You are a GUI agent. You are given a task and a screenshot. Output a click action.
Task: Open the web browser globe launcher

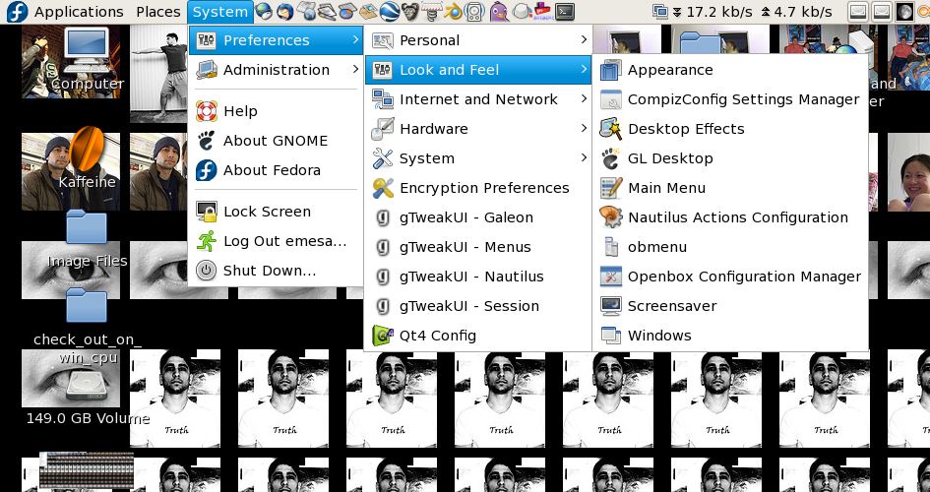(x=264, y=11)
